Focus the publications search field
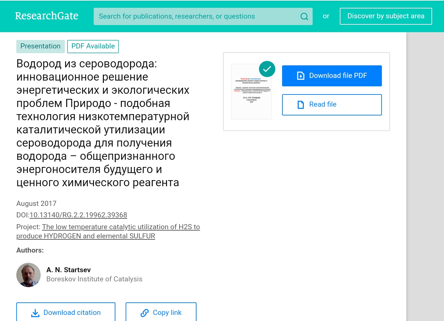This screenshot has height=321, width=444. (x=197, y=17)
